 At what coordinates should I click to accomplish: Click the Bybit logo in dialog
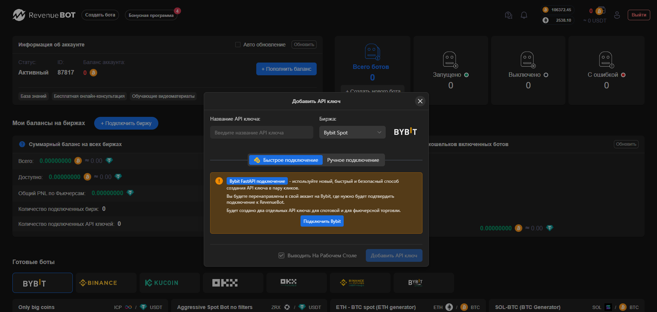click(x=405, y=132)
